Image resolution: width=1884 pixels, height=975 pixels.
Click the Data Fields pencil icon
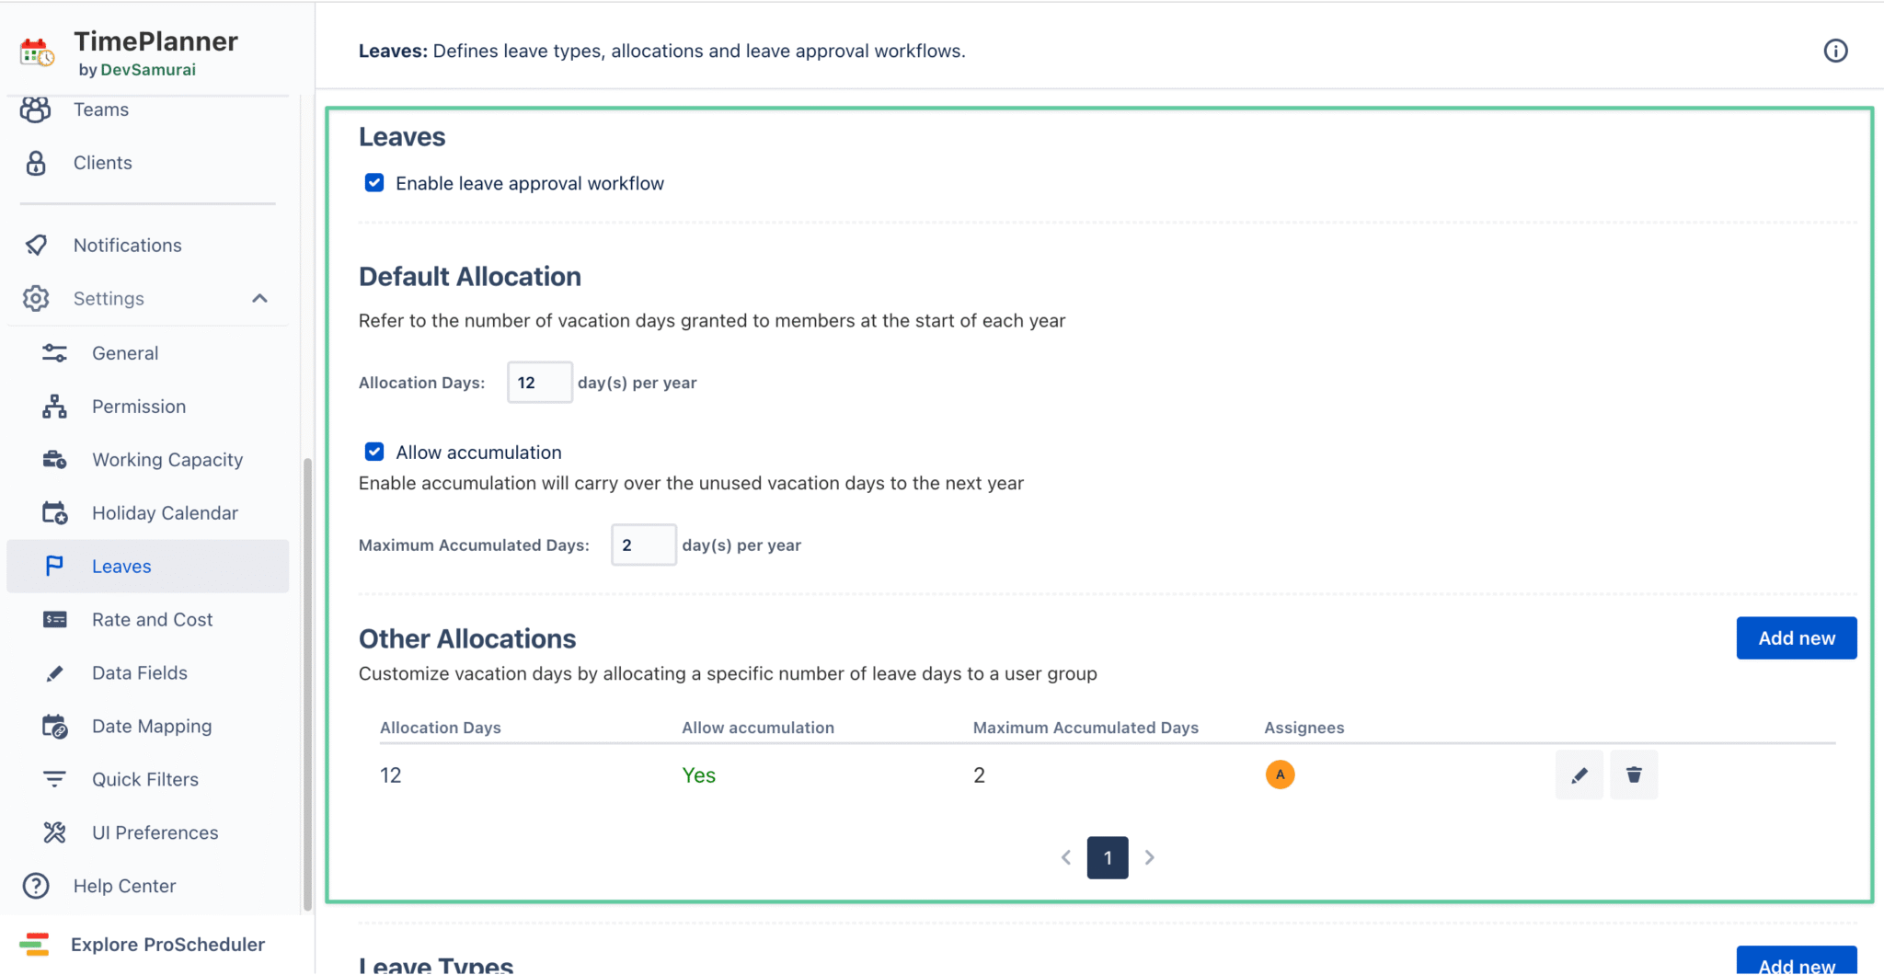54,673
